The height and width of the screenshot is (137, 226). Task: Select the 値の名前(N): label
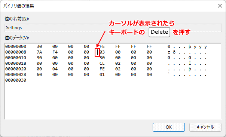17,19
